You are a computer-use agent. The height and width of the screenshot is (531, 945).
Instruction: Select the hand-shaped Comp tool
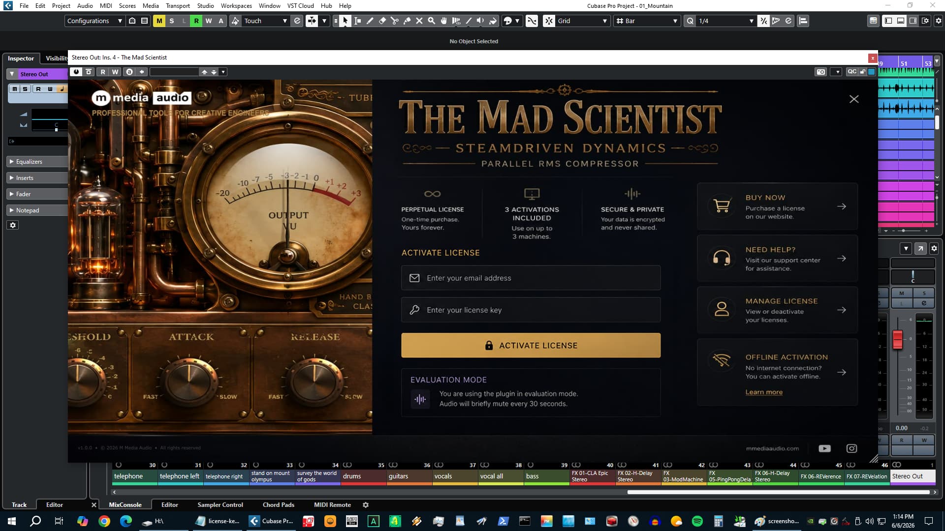click(x=444, y=21)
